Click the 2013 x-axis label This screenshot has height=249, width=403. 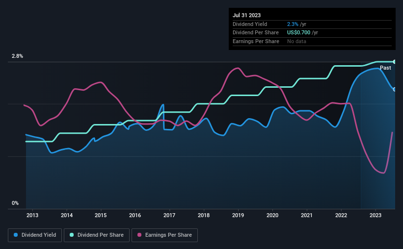tap(32, 215)
